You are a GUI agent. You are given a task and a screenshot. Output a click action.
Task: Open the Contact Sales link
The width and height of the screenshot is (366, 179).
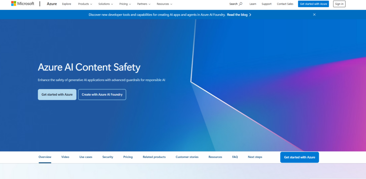tap(285, 4)
